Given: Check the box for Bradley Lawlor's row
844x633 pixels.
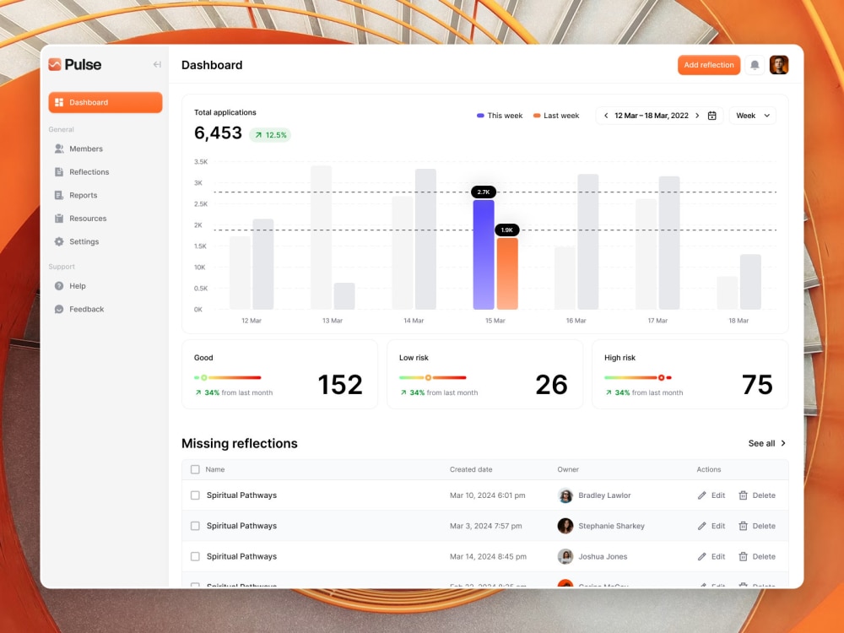Looking at the screenshot, I should 195,495.
